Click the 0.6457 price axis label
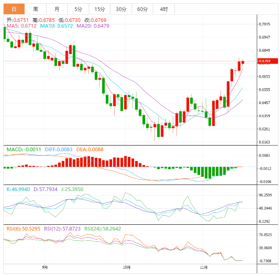The width and height of the screenshot is (280, 276). 265,103
